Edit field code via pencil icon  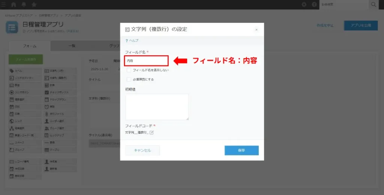tap(151, 133)
